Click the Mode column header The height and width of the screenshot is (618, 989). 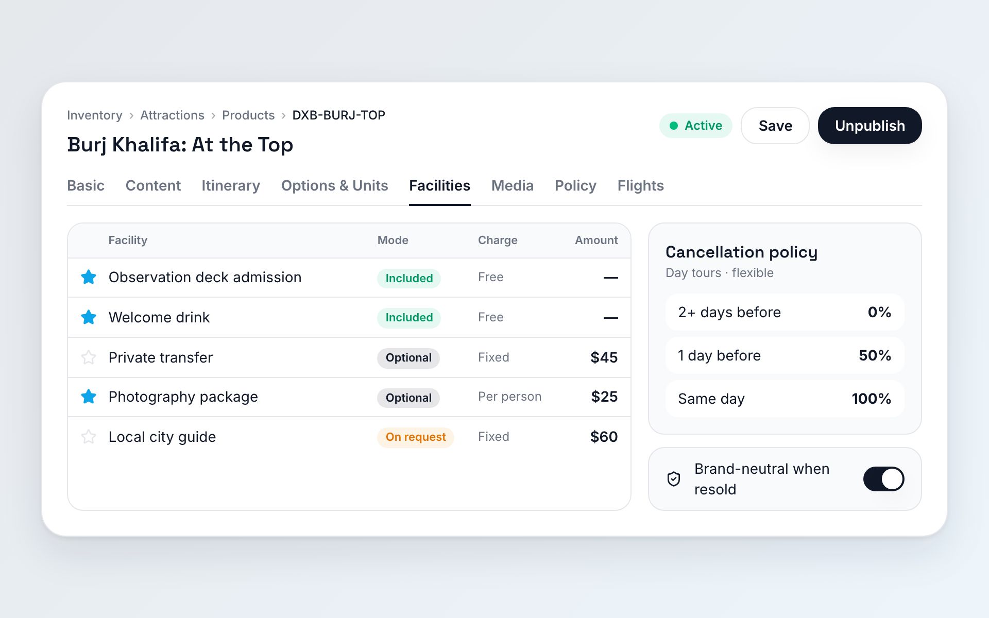393,240
